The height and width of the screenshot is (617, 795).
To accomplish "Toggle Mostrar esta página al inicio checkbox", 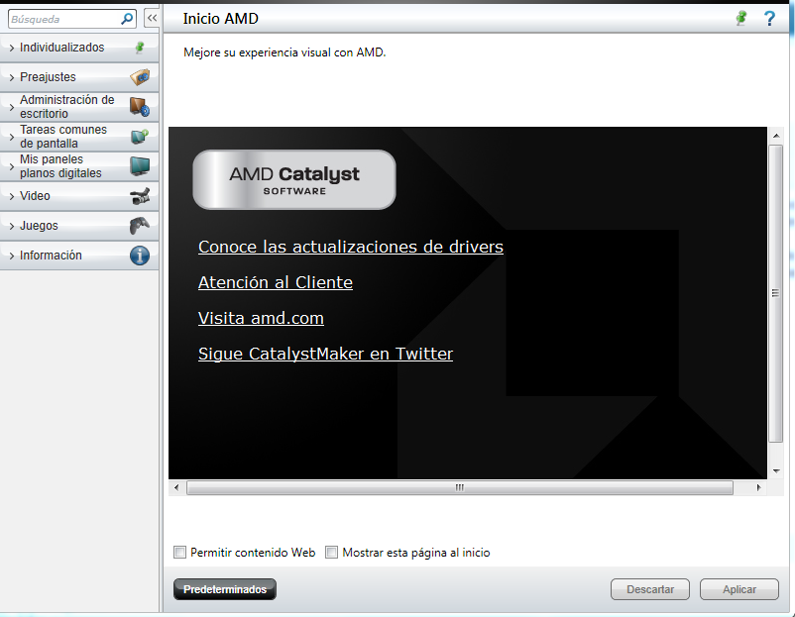I will pyautogui.click(x=332, y=553).
